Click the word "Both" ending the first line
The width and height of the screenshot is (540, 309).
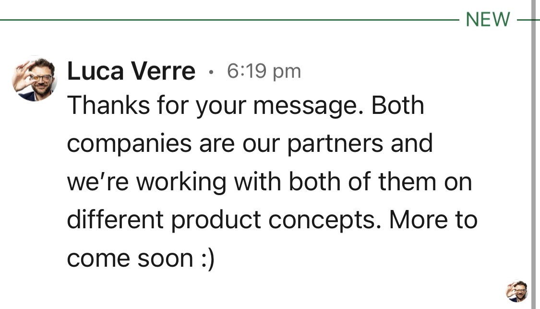point(398,105)
